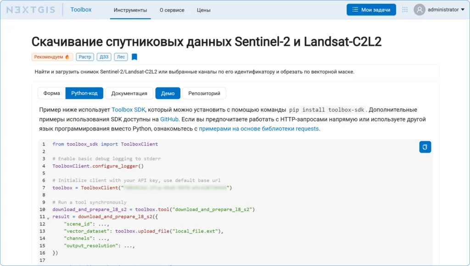The height and width of the screenshot is (266, 470).
Task: Open примерами на основе библиотеки requests link
Action: [x=259, y=129]
